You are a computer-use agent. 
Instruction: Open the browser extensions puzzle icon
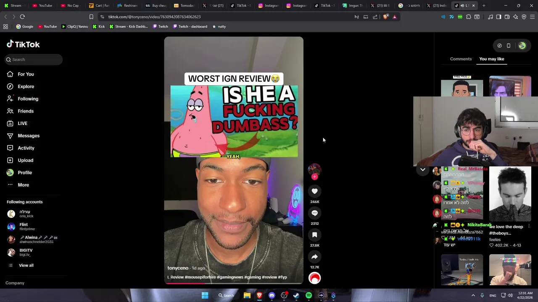click(469, 17)
